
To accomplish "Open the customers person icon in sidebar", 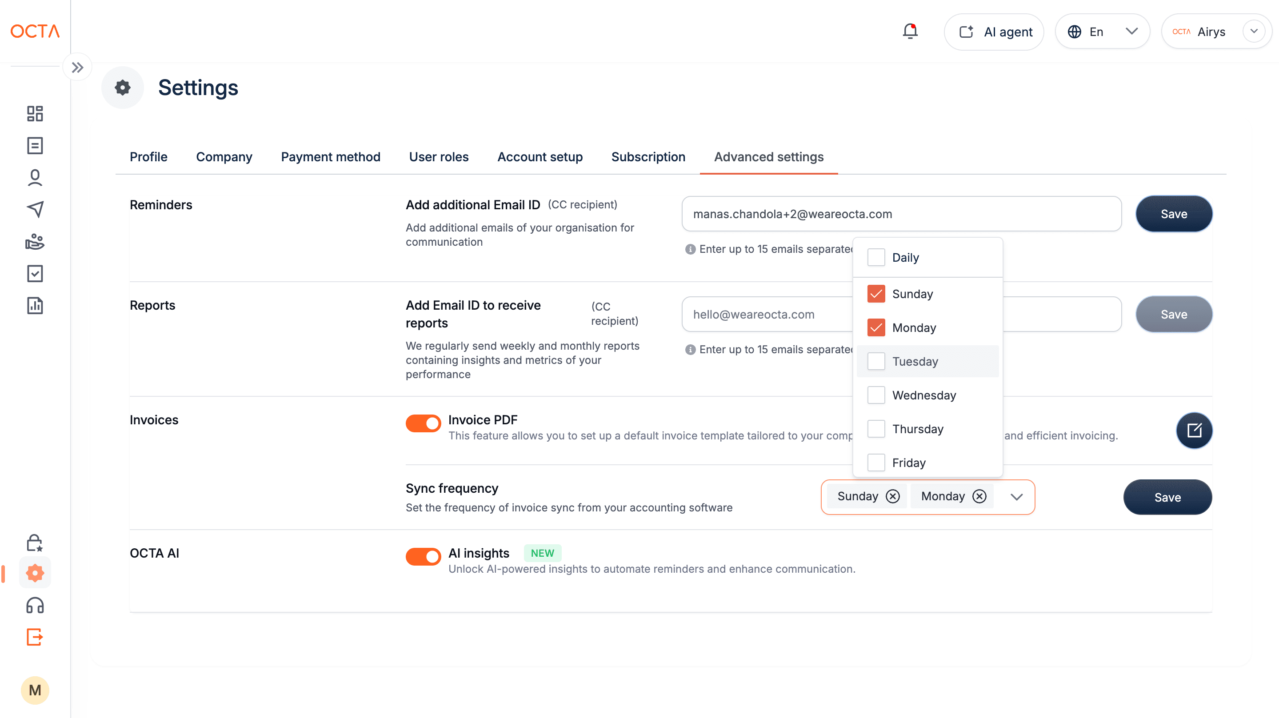I will click(x=35, y=177).
